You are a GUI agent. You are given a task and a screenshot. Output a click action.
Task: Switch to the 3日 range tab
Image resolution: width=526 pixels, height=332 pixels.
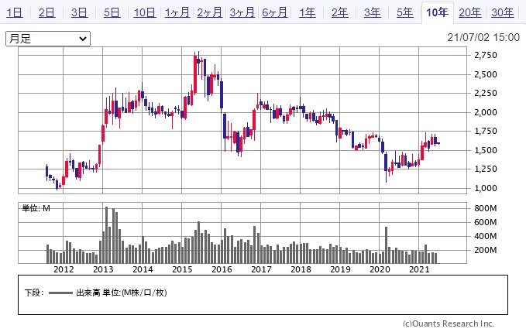(x=80, y=12)
